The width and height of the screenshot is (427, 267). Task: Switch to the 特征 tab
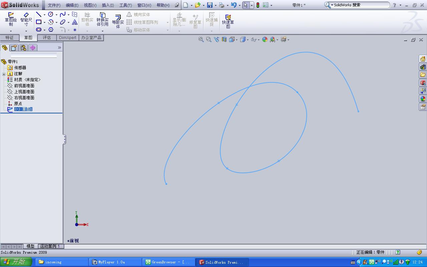(x=9, y=38)
